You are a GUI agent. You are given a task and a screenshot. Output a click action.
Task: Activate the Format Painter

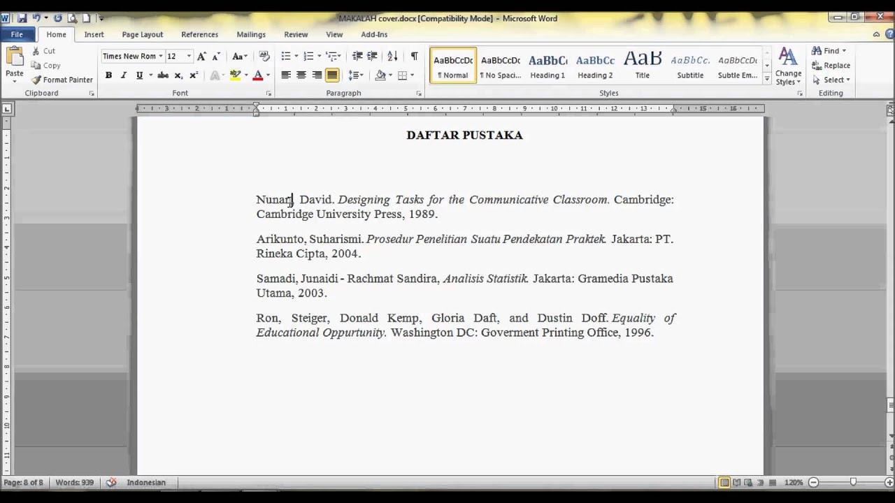(62, 80)
